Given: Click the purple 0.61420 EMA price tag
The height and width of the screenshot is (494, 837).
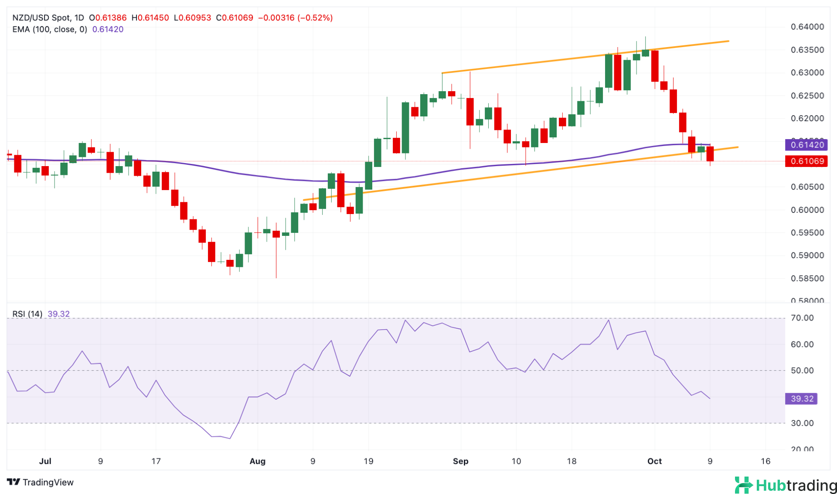Looking at the screenshot, I should (x=806, y=145).
